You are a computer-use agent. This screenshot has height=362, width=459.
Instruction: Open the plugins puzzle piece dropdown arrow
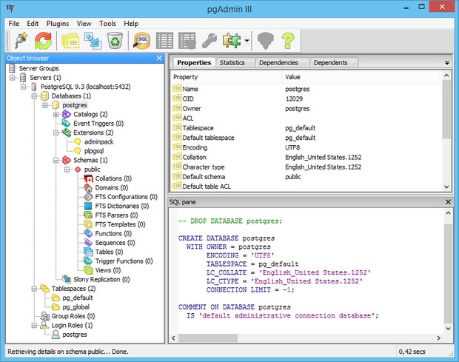pyautogui.click(x=247, y=41)
